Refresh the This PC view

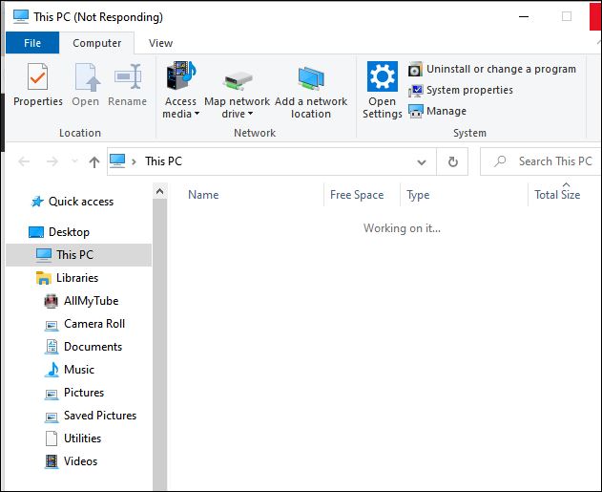point(452,161)
